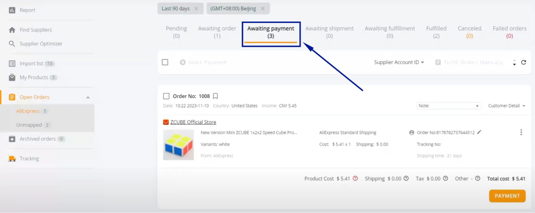Click help icon next to Other

coord(478,178)
